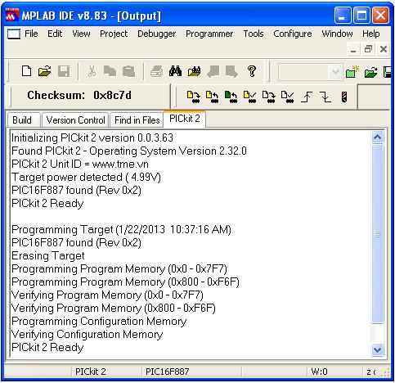Program the target device icon
395x383 pixels.
click(194, 97)
